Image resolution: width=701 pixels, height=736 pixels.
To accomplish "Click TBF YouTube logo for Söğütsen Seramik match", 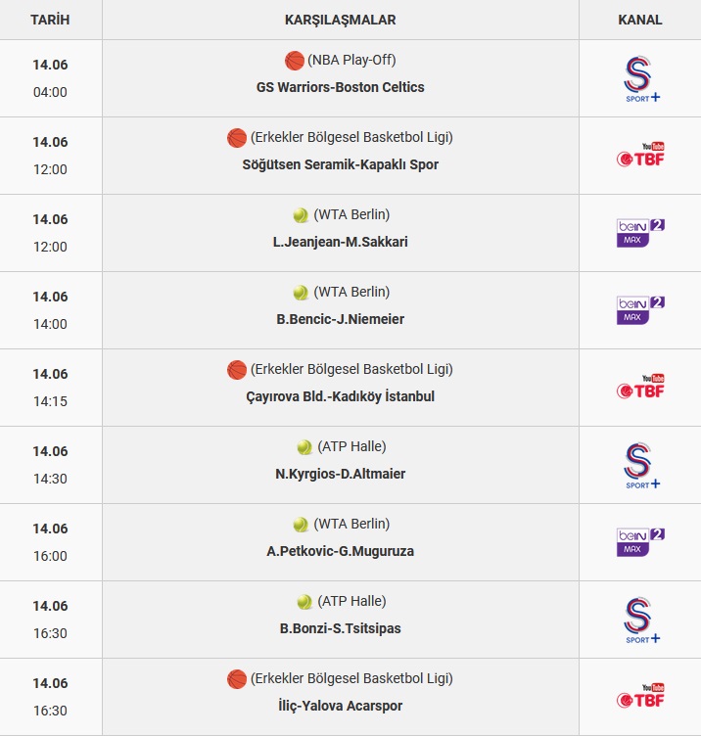I will [640, 155].
